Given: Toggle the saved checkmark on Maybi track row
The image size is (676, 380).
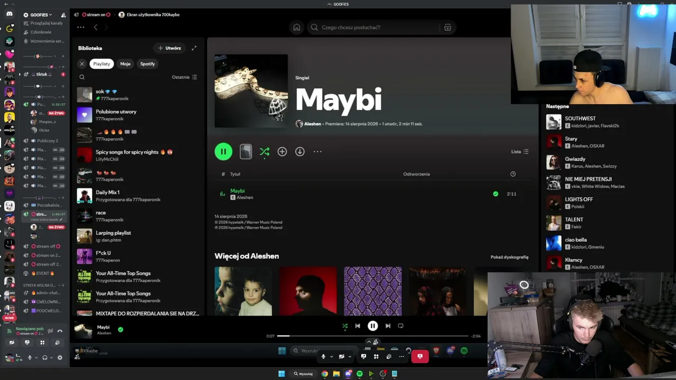Looking at the screenshot, I should (495, 194).
